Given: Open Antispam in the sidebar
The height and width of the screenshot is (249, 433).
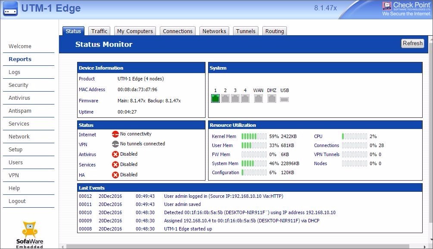Looking at the screenshot, I should 20,111.
